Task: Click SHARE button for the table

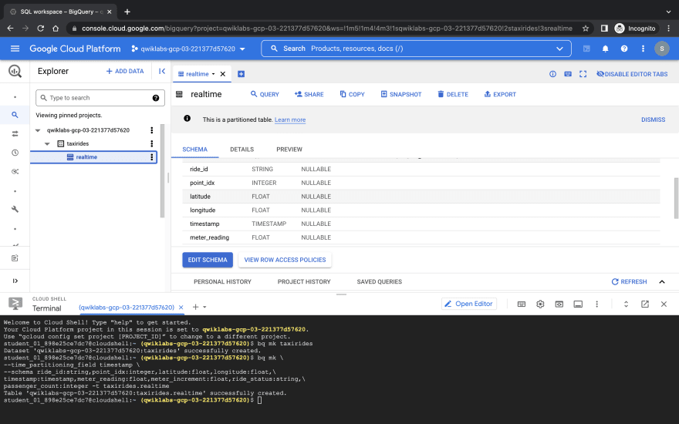Action: (x=309, y=94)
